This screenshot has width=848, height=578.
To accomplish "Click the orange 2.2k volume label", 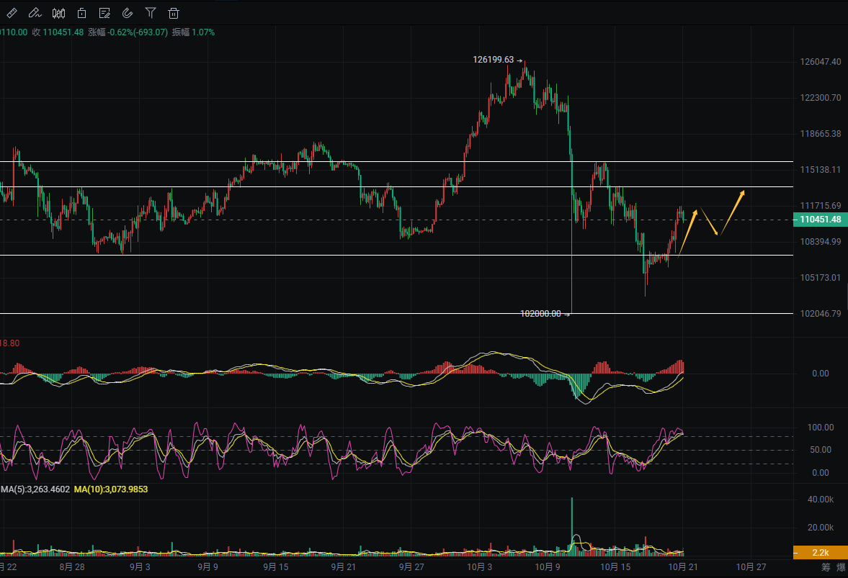I will [x=819, y=553].
